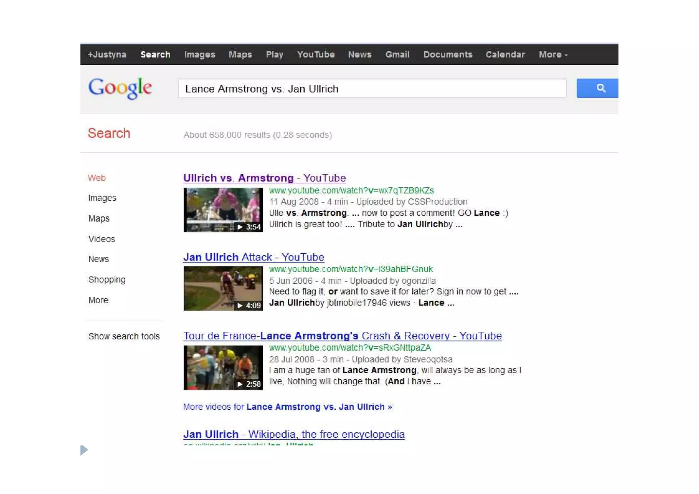Open the +Justyna profile link
Screen dimensions: 699x494
[107, 55]
